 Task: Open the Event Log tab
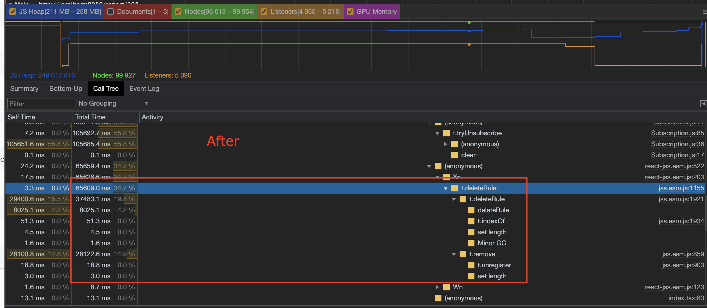[x=144, y=89]
